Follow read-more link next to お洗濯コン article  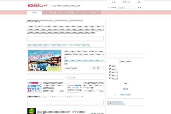point(62,91)
